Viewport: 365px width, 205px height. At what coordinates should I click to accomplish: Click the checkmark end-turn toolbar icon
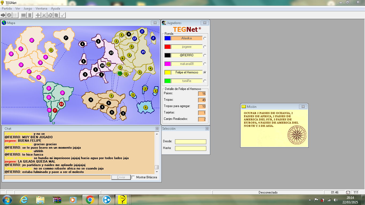(63, 15)
